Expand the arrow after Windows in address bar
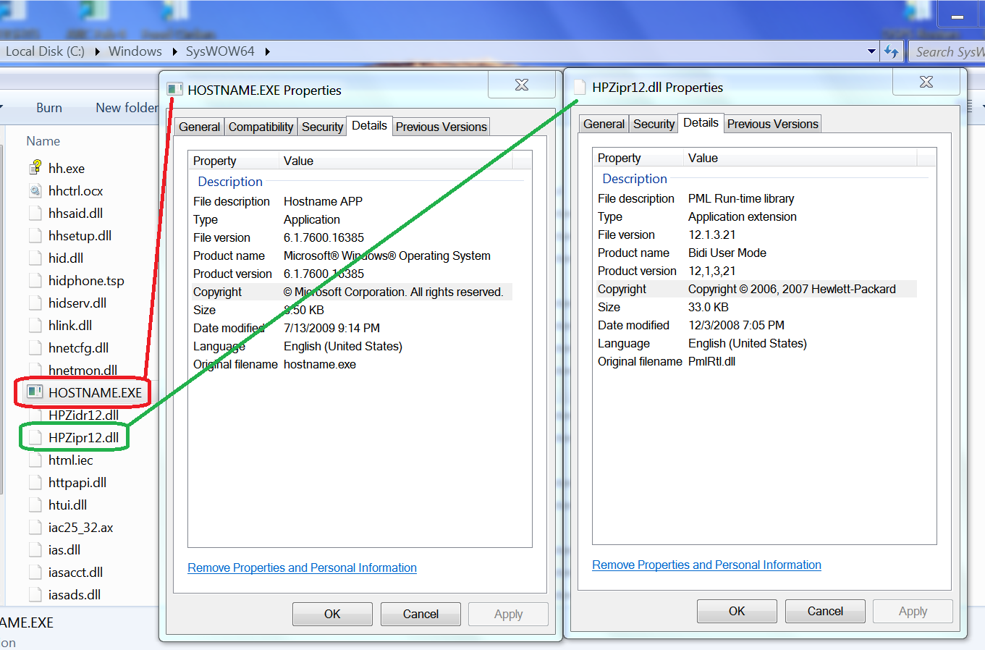Image resolution: width=985 pixels, height=650 pixels. (174, 51)
